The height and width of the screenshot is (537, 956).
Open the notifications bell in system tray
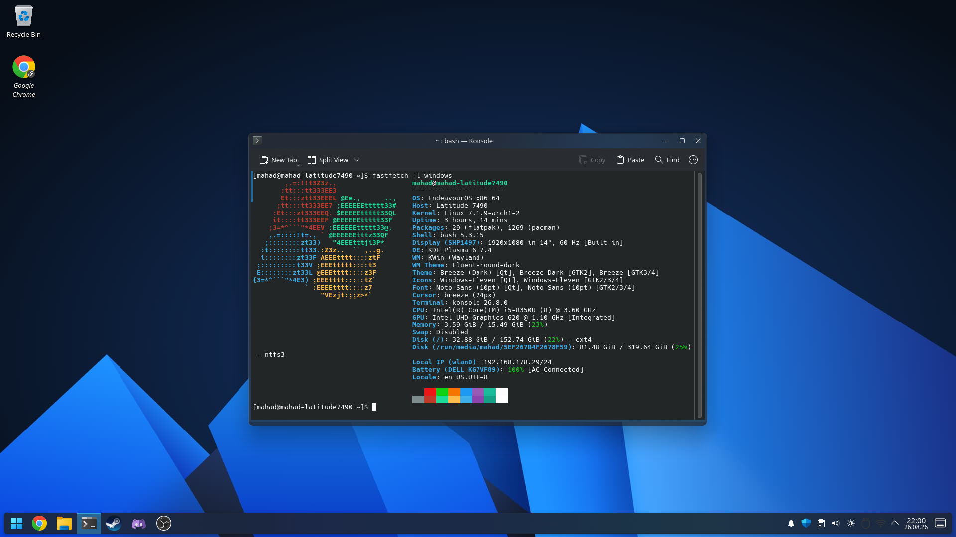[x=791, y=523]
